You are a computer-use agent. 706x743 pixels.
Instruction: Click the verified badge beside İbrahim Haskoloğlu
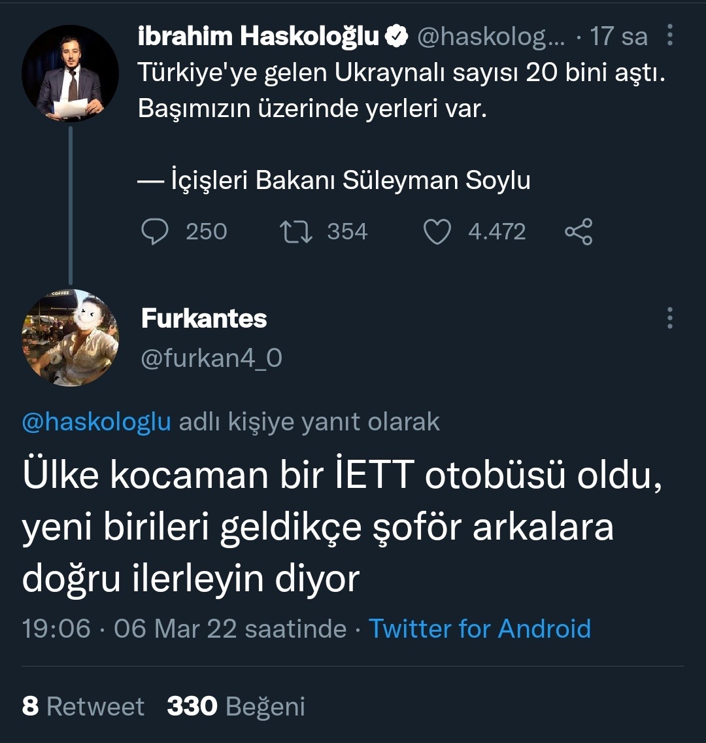pyautogui.click(x=397, y=37)
